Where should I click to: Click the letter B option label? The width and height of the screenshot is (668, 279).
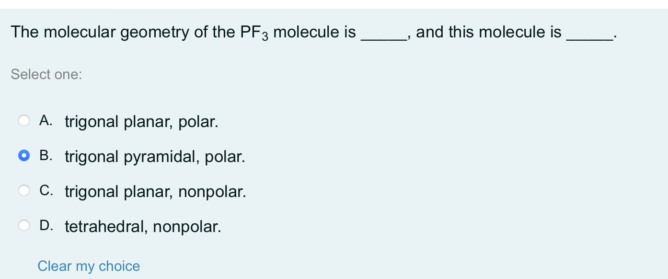click(46, 155)
